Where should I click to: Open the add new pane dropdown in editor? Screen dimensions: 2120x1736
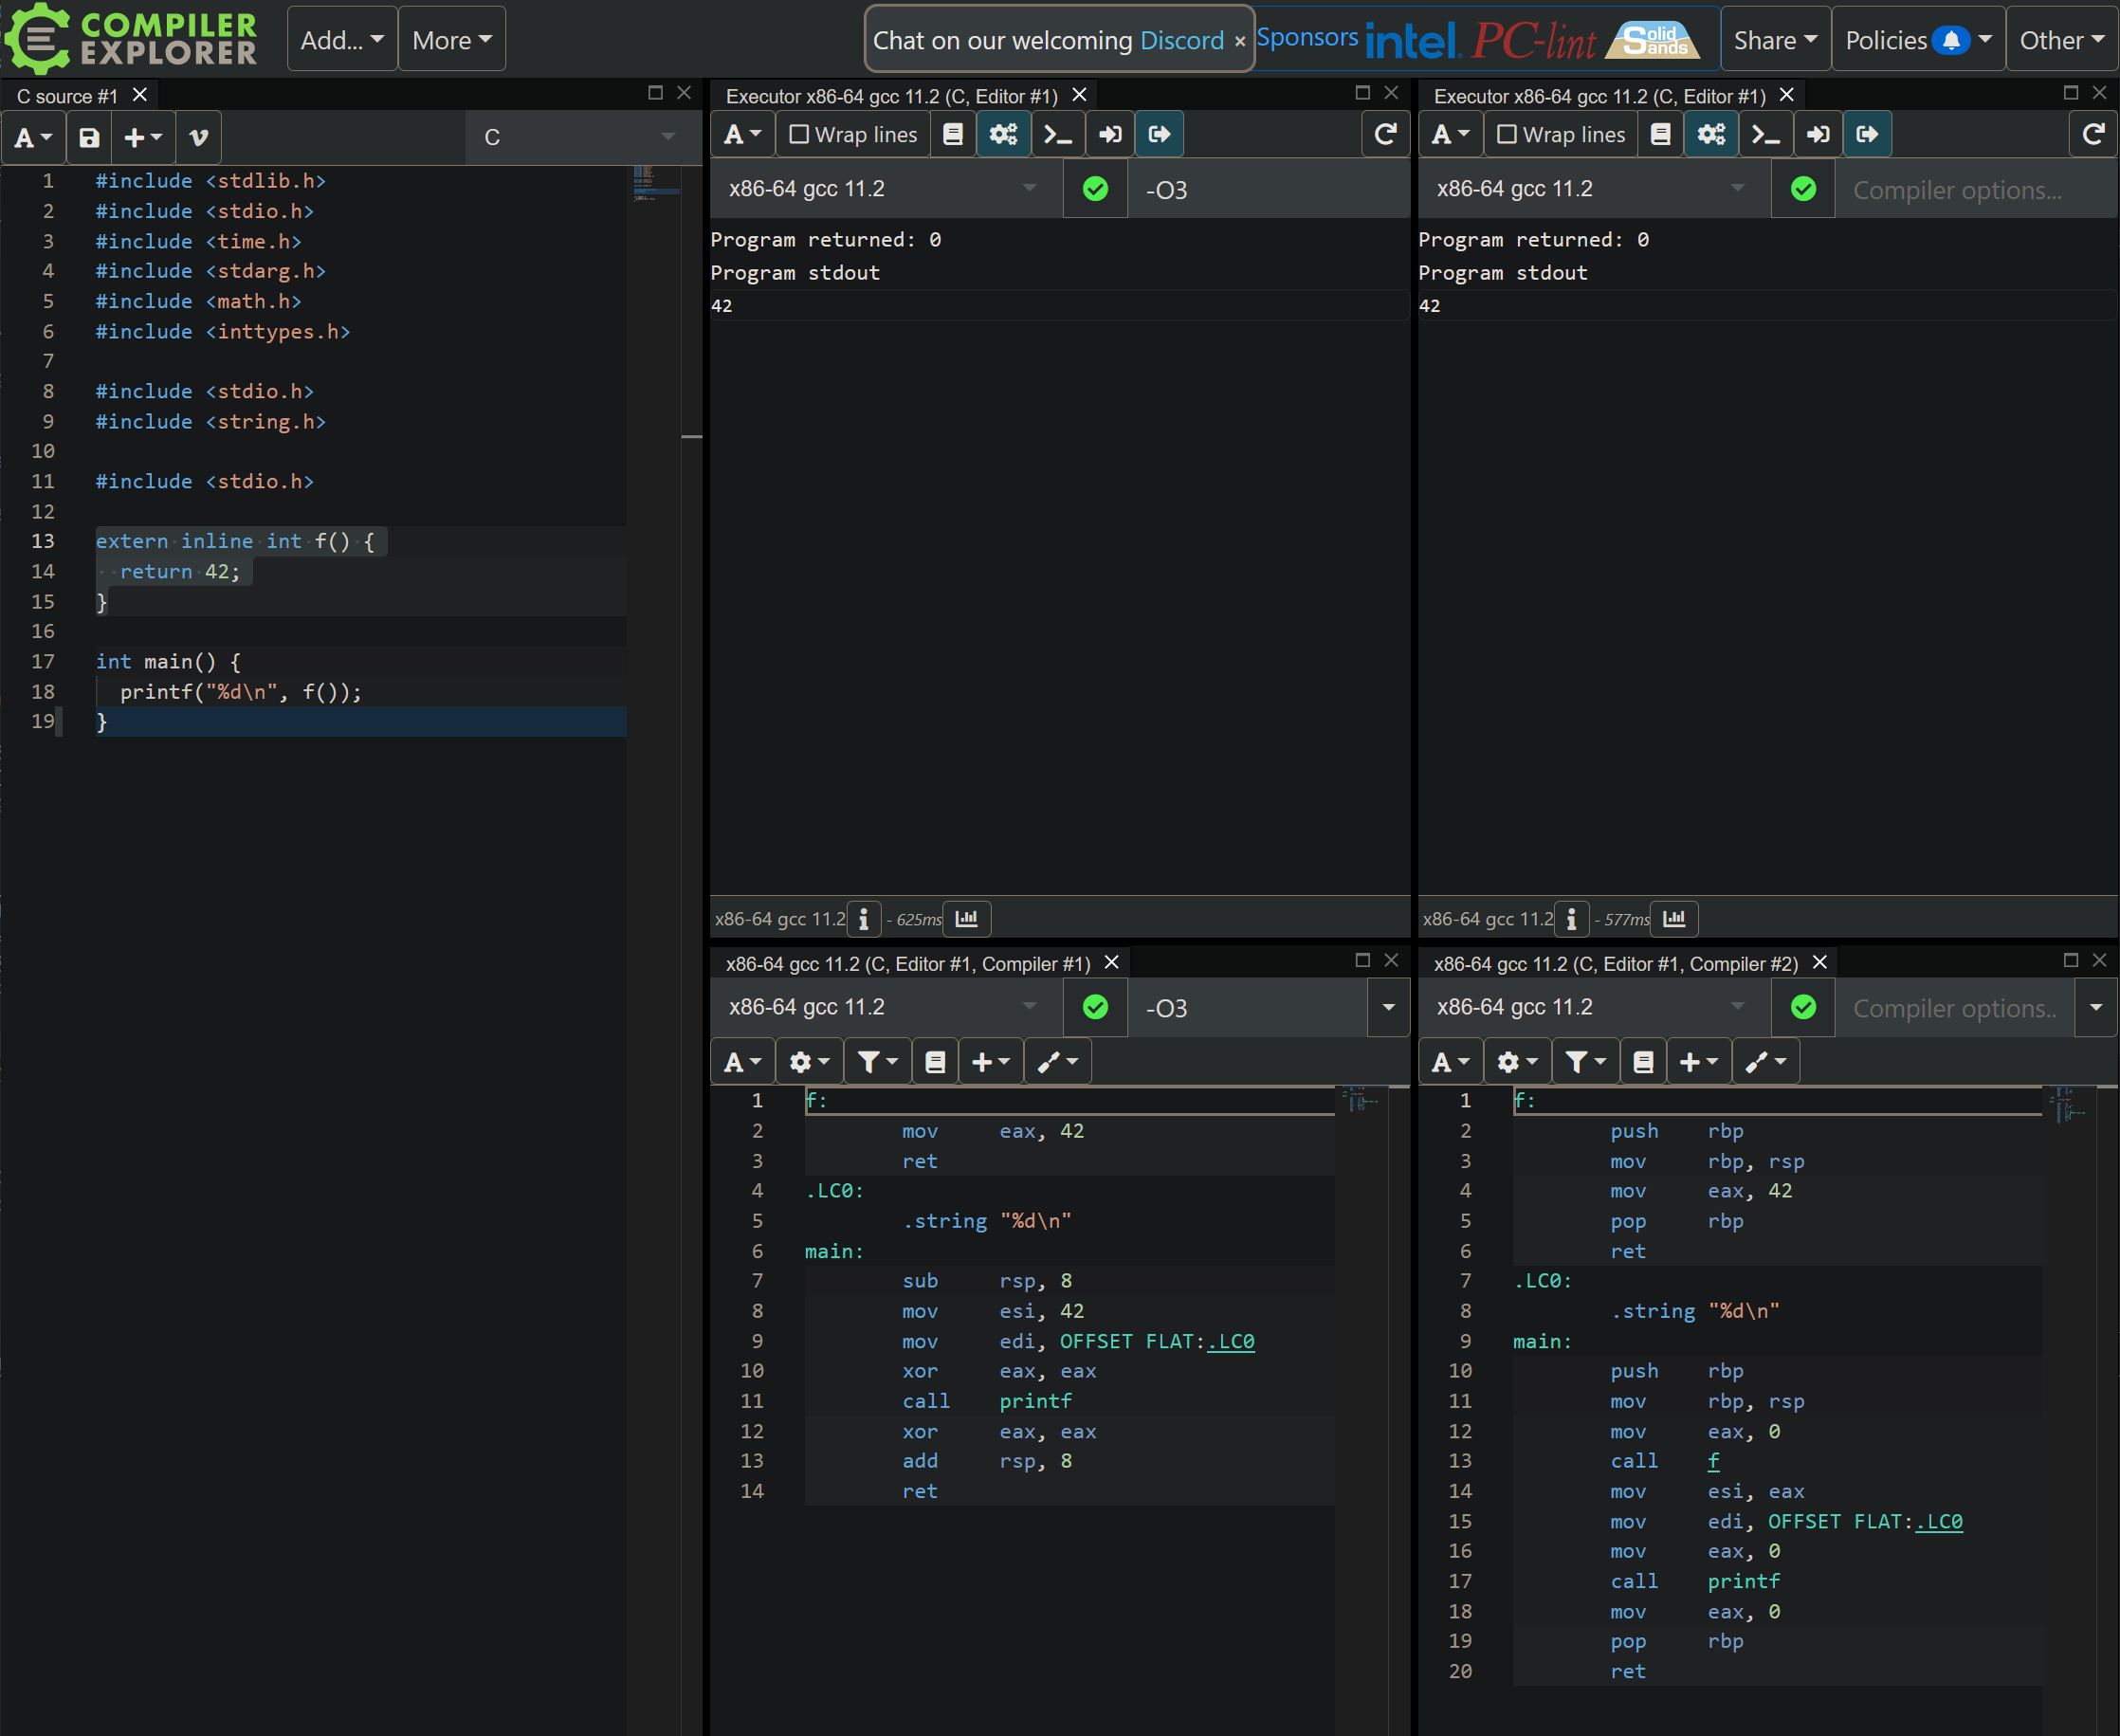pos(143,137)
